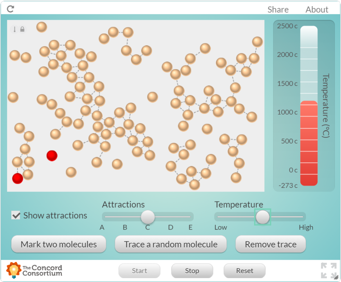The height and width of the screenshot is (282, 341).
Task: Click the Concord Consortium logo
Action: [x=34, y=270]
